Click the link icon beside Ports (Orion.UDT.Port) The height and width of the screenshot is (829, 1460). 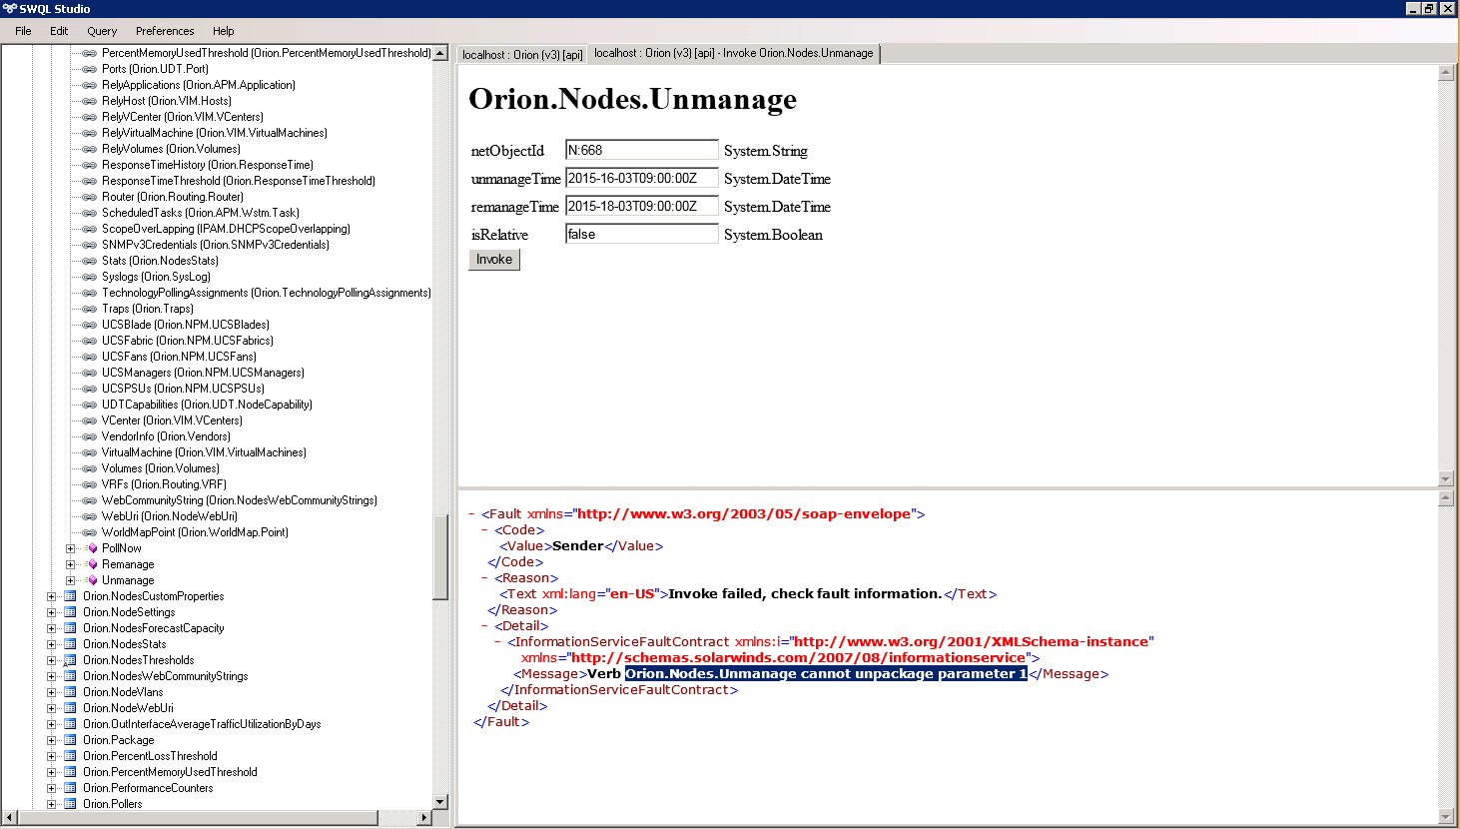point(89,69)
